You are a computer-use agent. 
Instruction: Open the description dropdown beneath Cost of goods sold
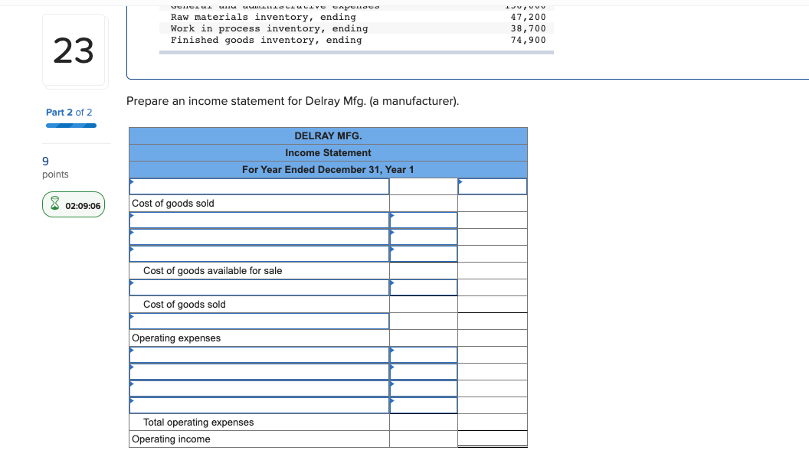coord(259,220)
